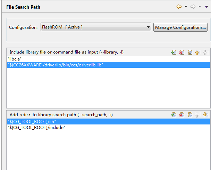Click the back navigation arrow icon
This screenshot has height=170, width=211.
[179, 7]
